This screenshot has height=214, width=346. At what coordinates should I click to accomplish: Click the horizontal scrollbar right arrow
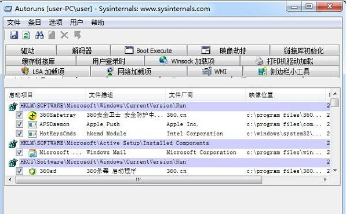326,180
